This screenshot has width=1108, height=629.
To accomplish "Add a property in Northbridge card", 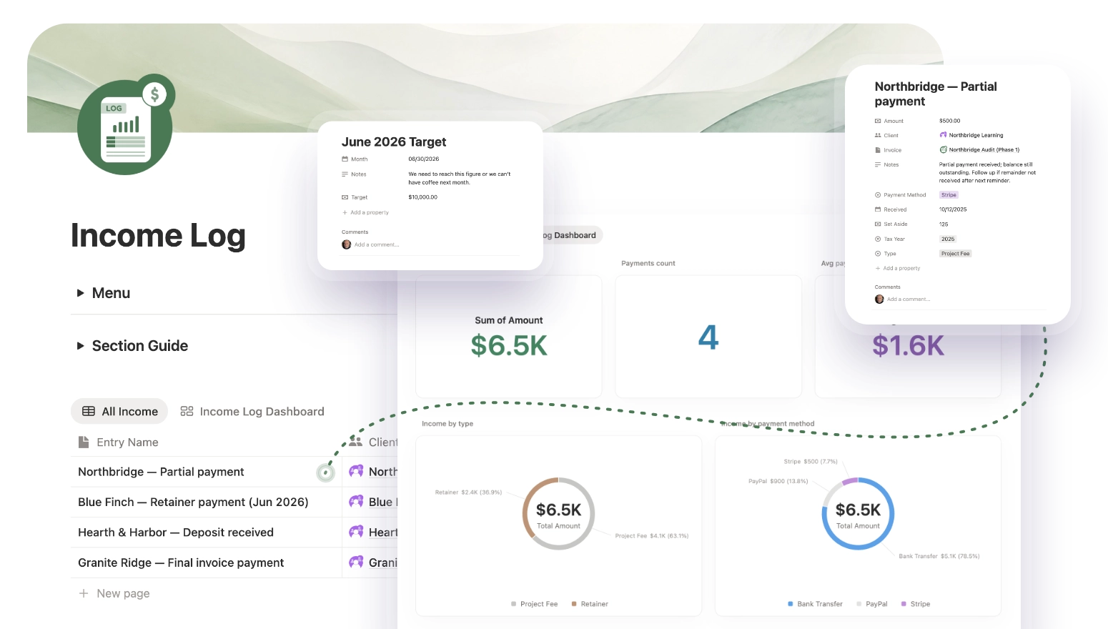I will (898, 269).
